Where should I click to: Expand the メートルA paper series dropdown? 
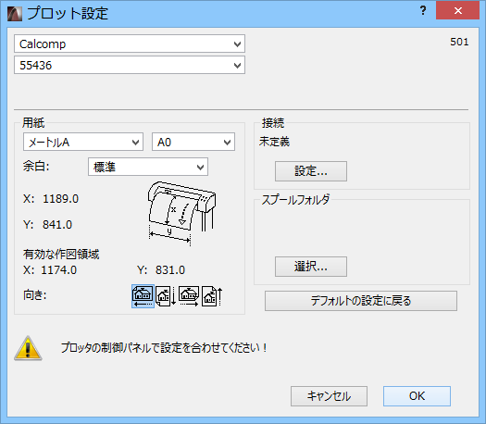pyautogui.click(x=83, y=142)
